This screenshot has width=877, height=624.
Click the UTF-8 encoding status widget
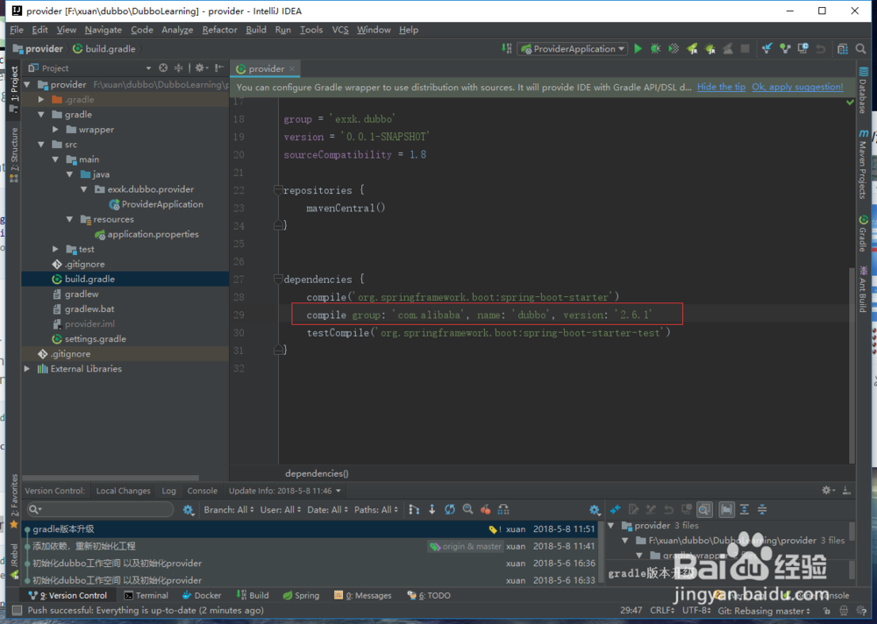[x=696, y=611]
